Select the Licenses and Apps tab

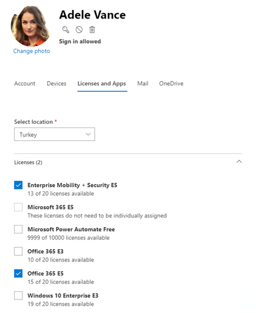pyautogui.click(x=102, y=84)
